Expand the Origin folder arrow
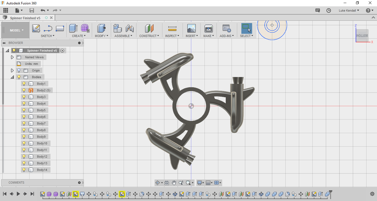The image size is (377, 201). pyautogui.click(x=12, y=70)
